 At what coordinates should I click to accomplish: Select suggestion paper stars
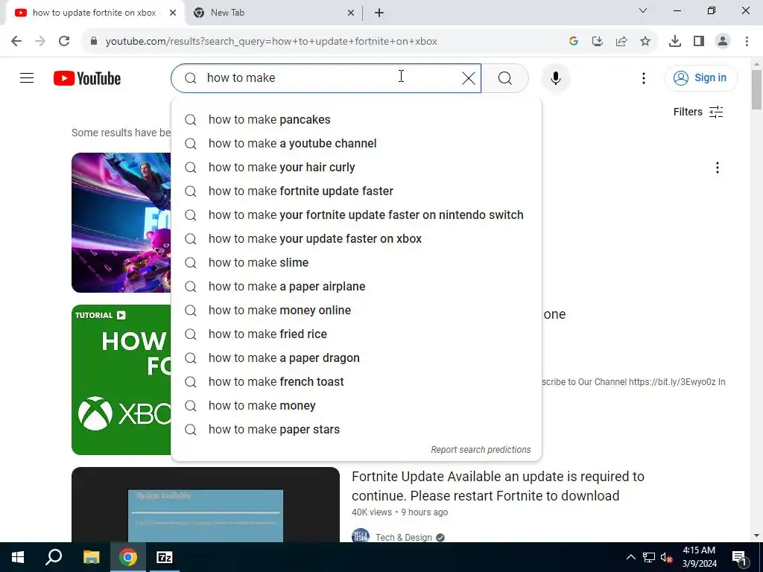pyautogui.click(x=356, y=430)
